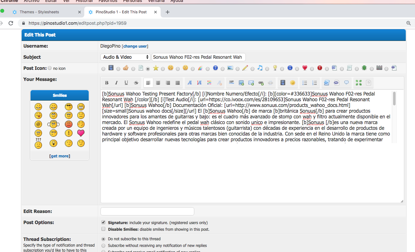Insert an image
415x252 pixels.
[x=241, y=83]
